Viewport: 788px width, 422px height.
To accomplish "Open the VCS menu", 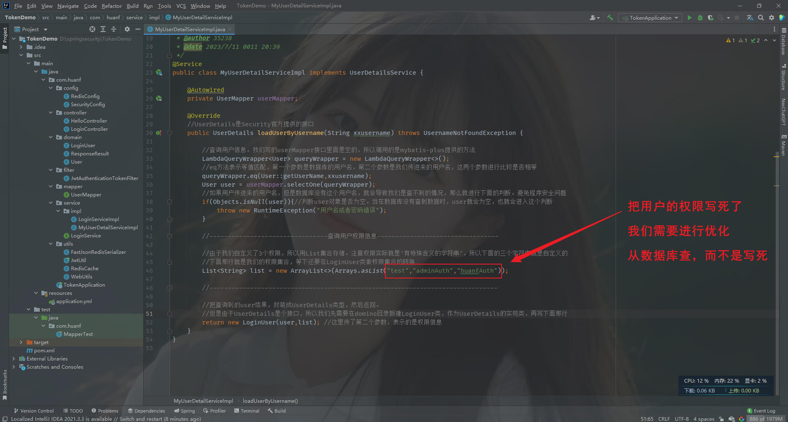I will (x=181, y=6).
